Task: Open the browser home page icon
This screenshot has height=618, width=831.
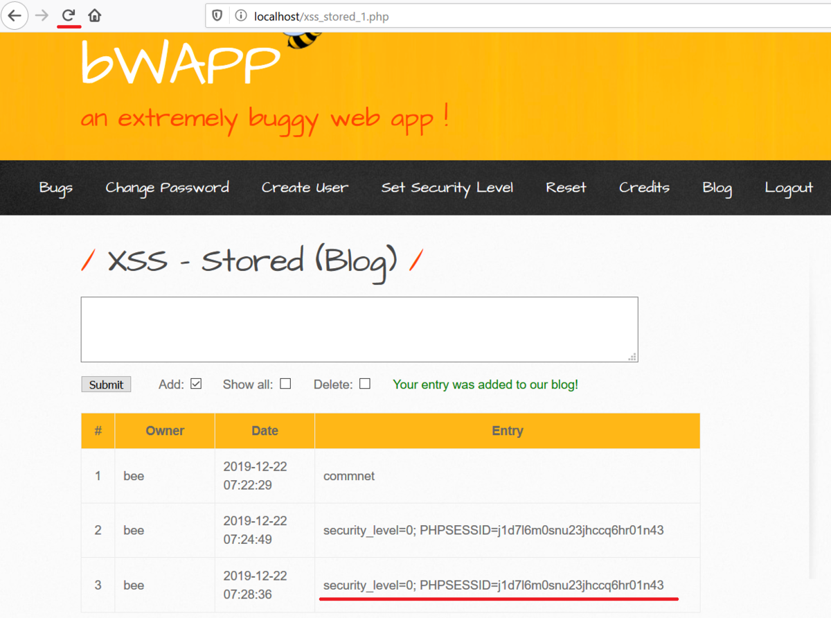Action: (x=95, y=15)
